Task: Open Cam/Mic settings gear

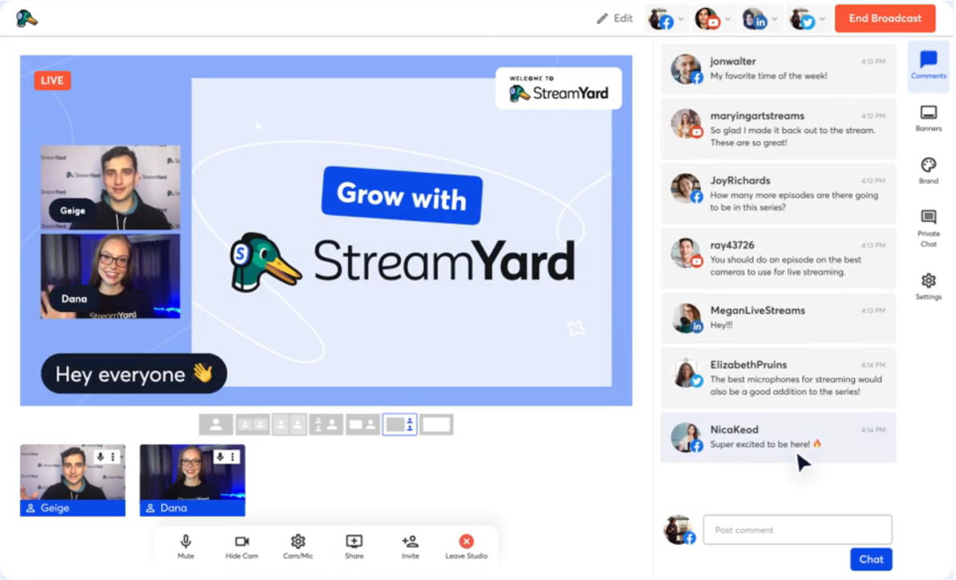Action: pyautogui.click(x=298, y=541)
